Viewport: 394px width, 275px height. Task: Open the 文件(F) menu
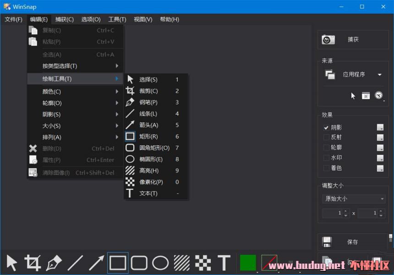14,19
